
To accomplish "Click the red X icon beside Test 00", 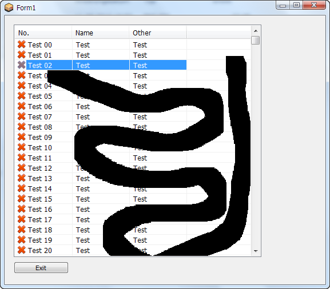I will click(x=22, y=45).
